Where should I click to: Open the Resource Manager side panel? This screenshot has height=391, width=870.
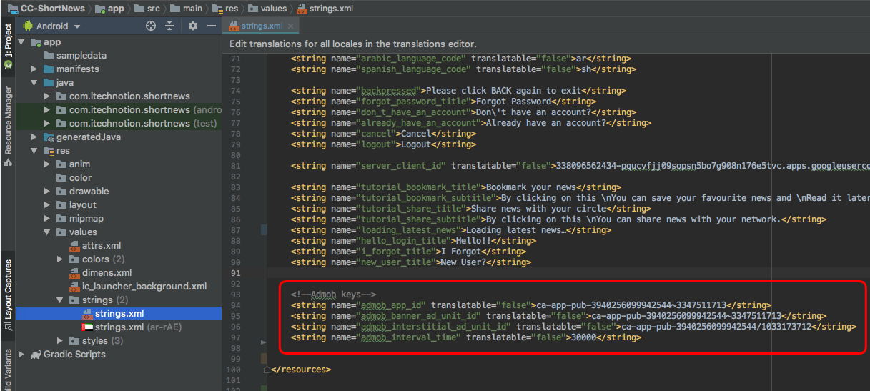[8, 126]
